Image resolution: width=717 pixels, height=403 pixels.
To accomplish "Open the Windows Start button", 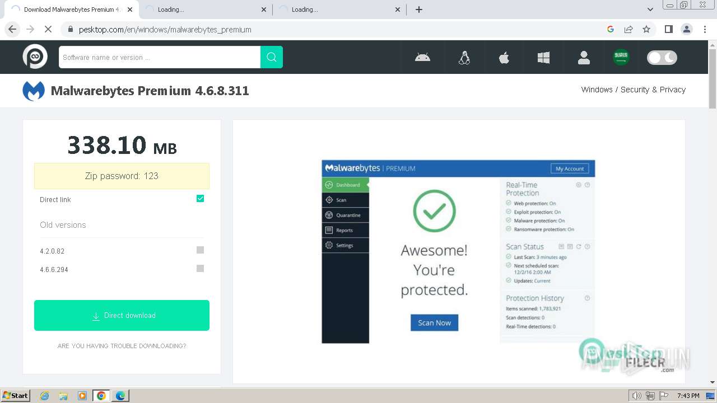I will coord(16,396).
